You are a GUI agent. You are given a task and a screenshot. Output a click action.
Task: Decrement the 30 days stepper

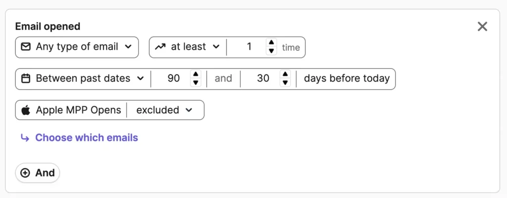point(285,83)
